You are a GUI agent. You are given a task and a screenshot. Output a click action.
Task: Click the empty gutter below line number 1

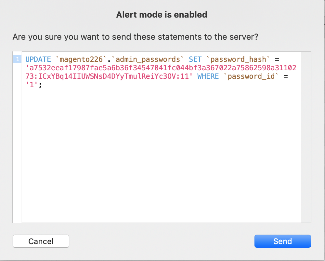18,143
